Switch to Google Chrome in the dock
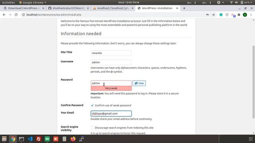Viewport: 255px width, 143px height. (x=13, y=139)
